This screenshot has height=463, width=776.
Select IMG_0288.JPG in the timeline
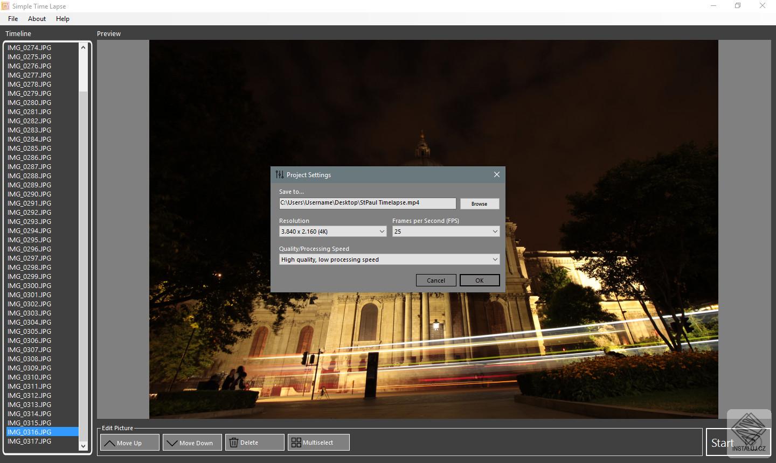tap(43, 176)
